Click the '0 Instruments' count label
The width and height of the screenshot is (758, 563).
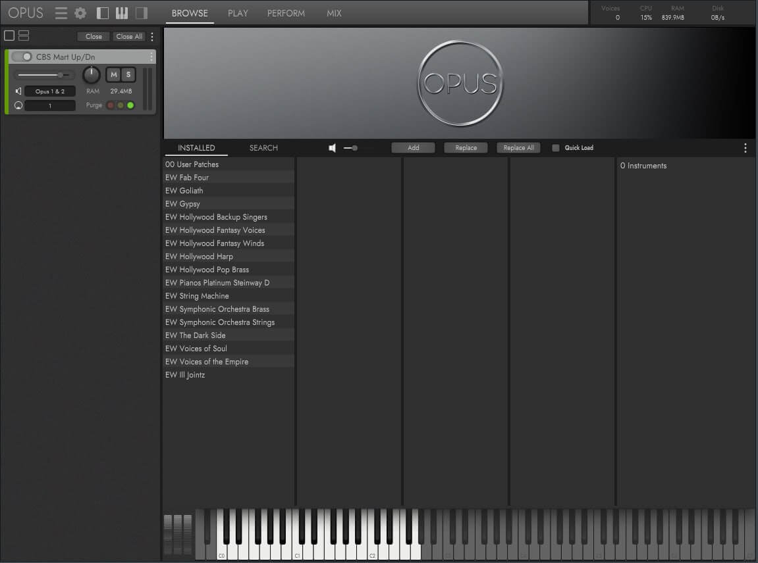(x=643, y=166)
